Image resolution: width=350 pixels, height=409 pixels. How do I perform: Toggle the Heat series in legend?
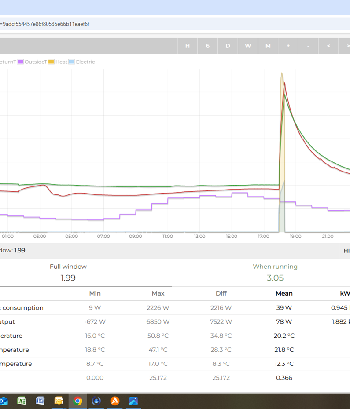[58, 62]
